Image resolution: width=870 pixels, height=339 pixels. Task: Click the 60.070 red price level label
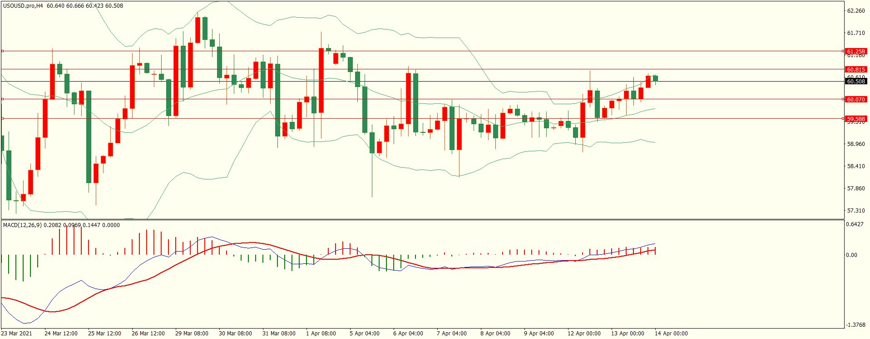(855, 99)
